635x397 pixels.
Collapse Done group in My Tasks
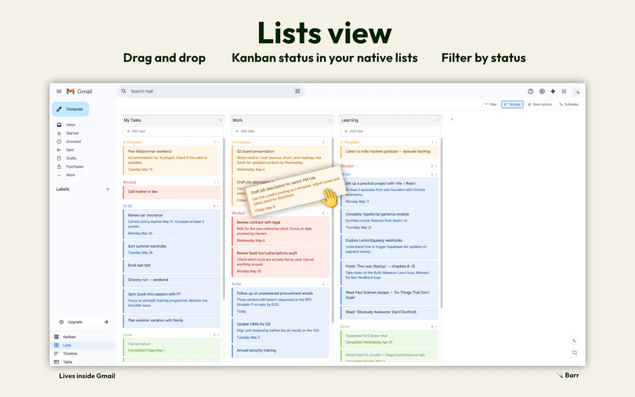click(218, 335)
